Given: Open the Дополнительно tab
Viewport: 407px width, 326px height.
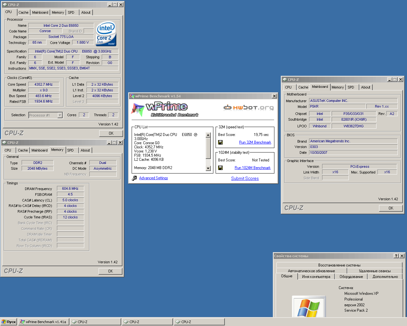Looking at the screenshot, I should tap(385, 277).
